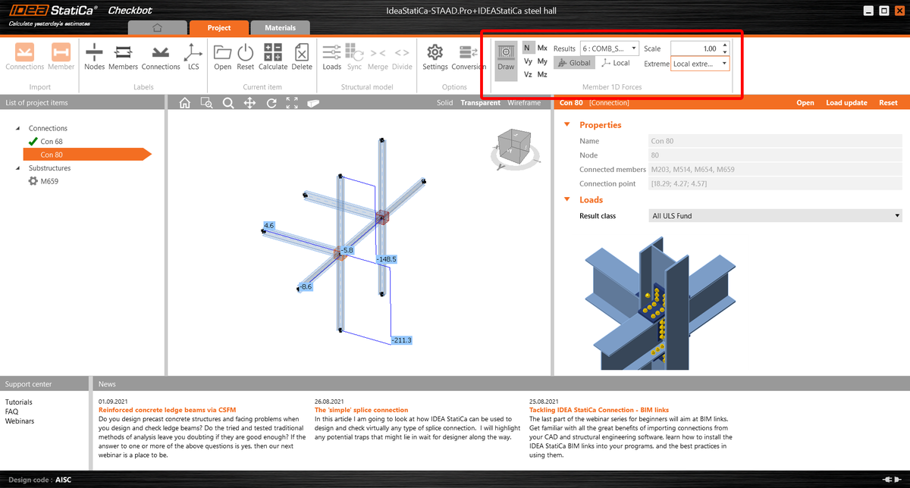Switch to the Materials tab
Image resolution: width=910 pixels, height=488 pixels.
[x=280, y=27]
